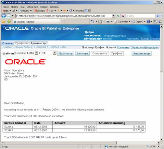164x149 pixels.
Task: Click the График button beside Отправить
Action: pyautogui.click(x=117, y=54)
